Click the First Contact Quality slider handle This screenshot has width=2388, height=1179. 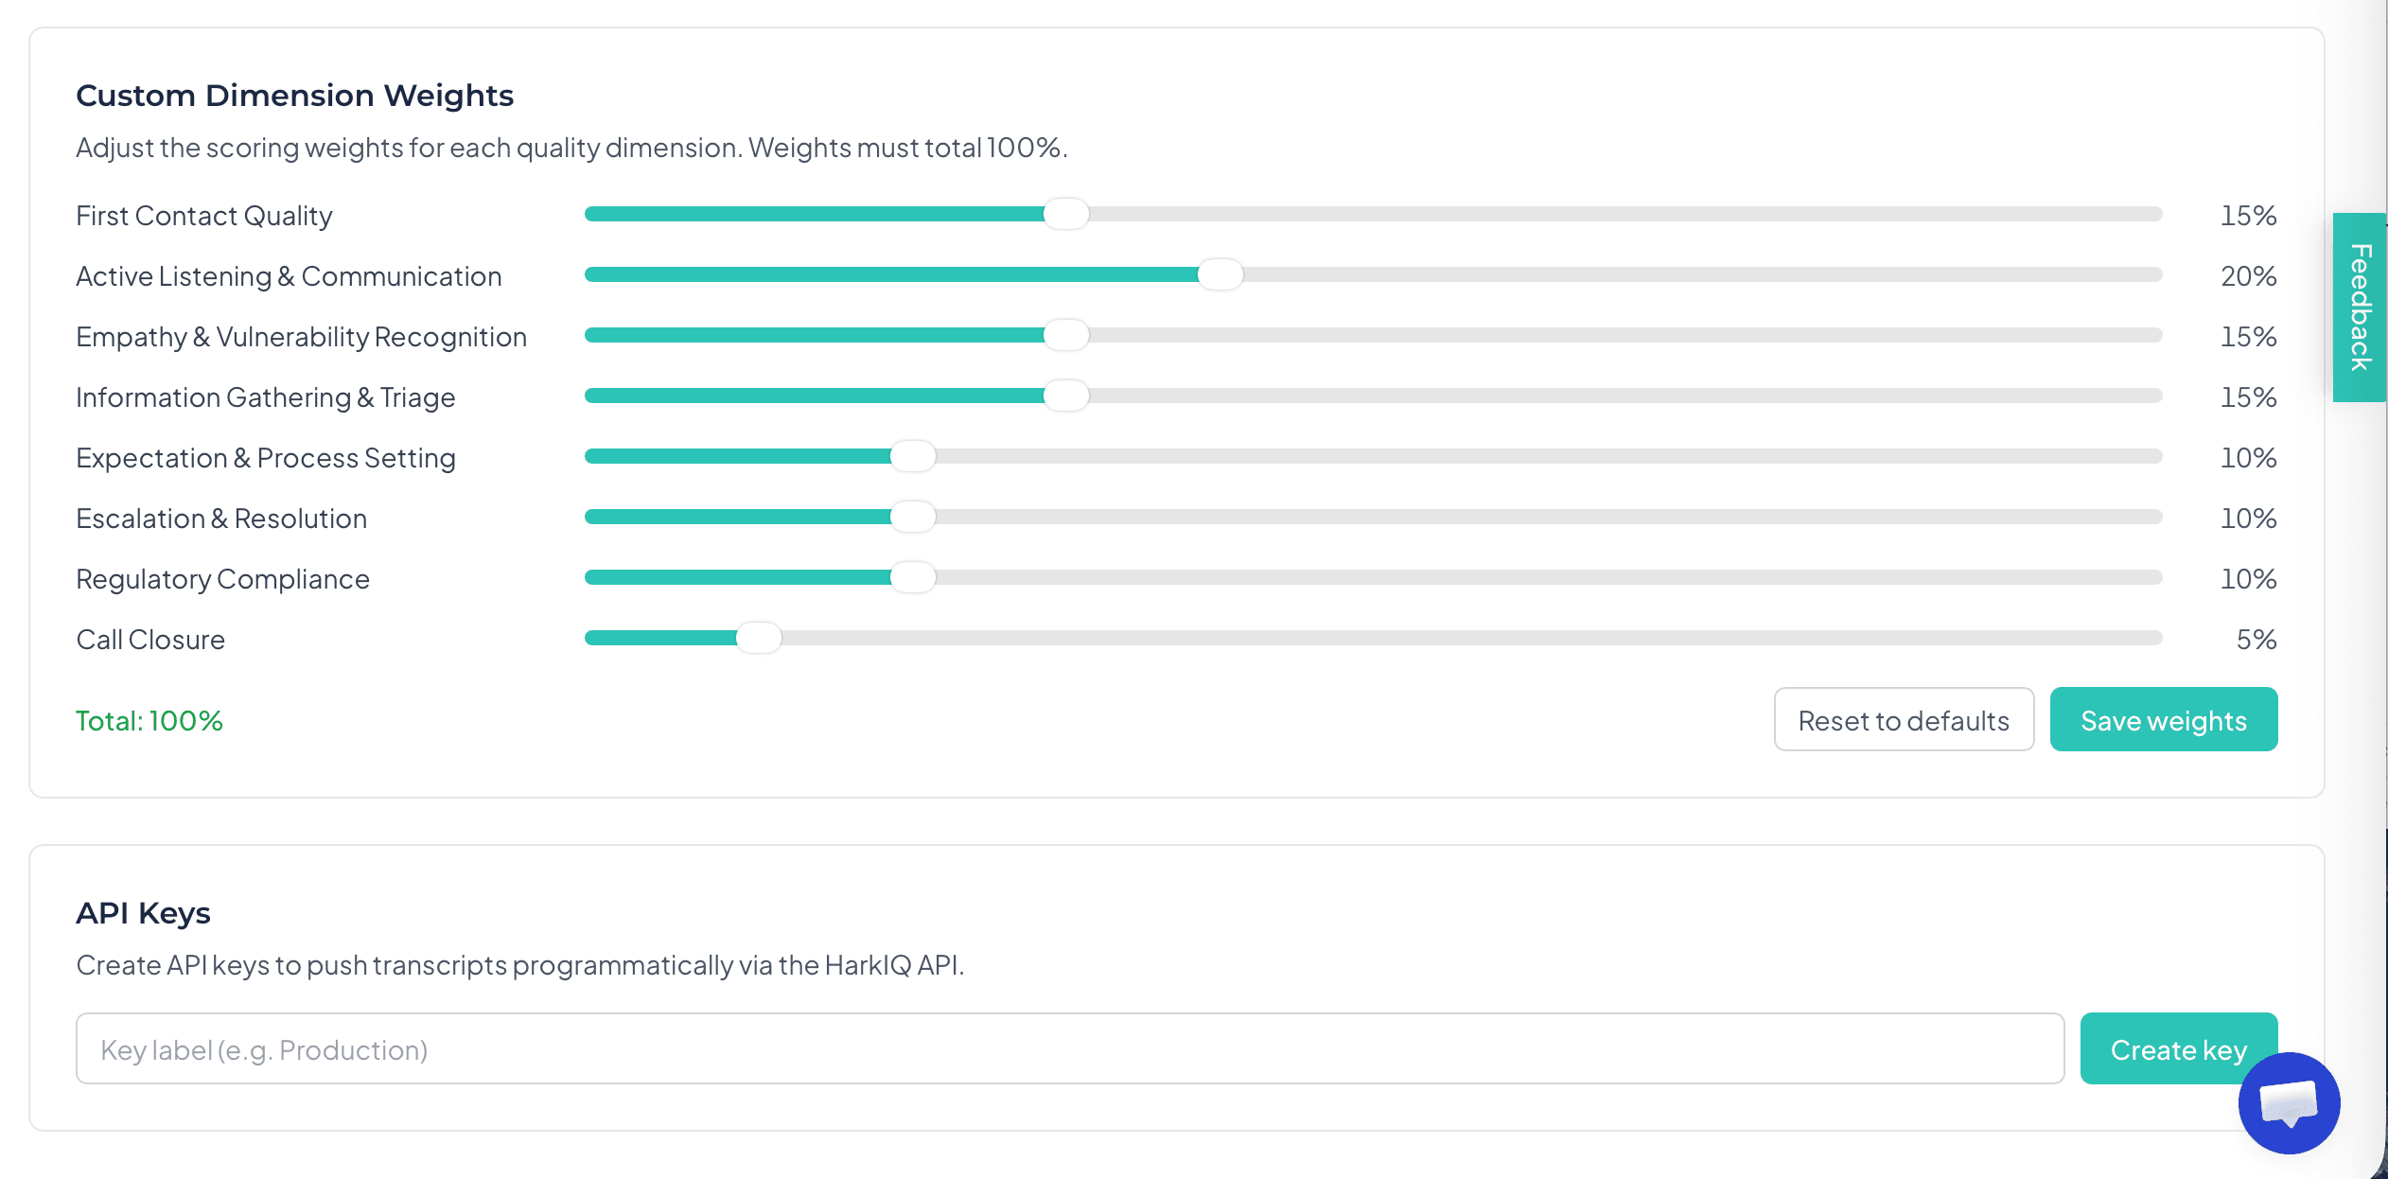pos(1066,214)
